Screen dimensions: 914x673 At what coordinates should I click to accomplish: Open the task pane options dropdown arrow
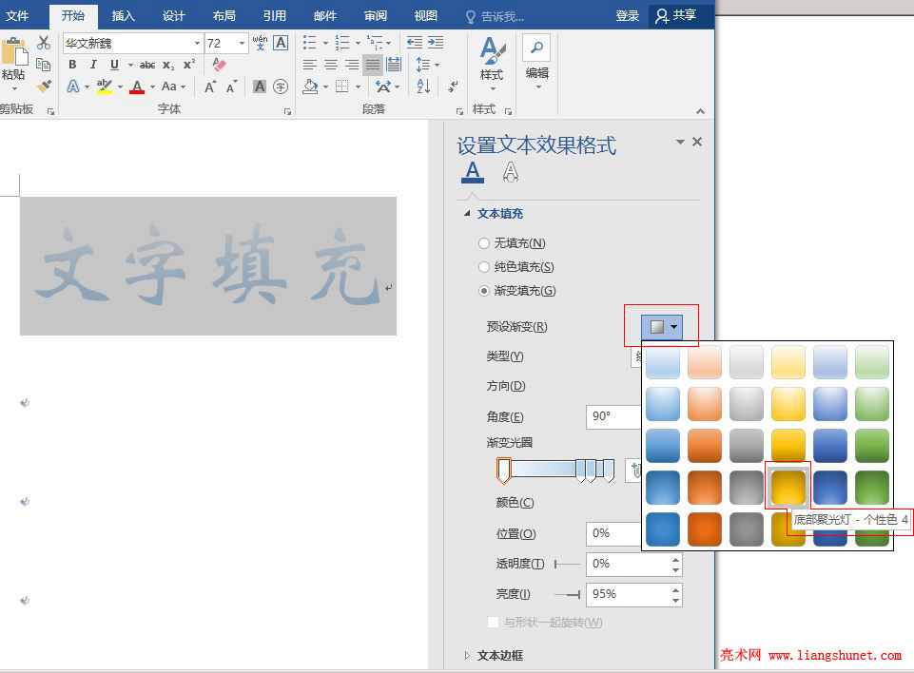[x=680, y=142]
